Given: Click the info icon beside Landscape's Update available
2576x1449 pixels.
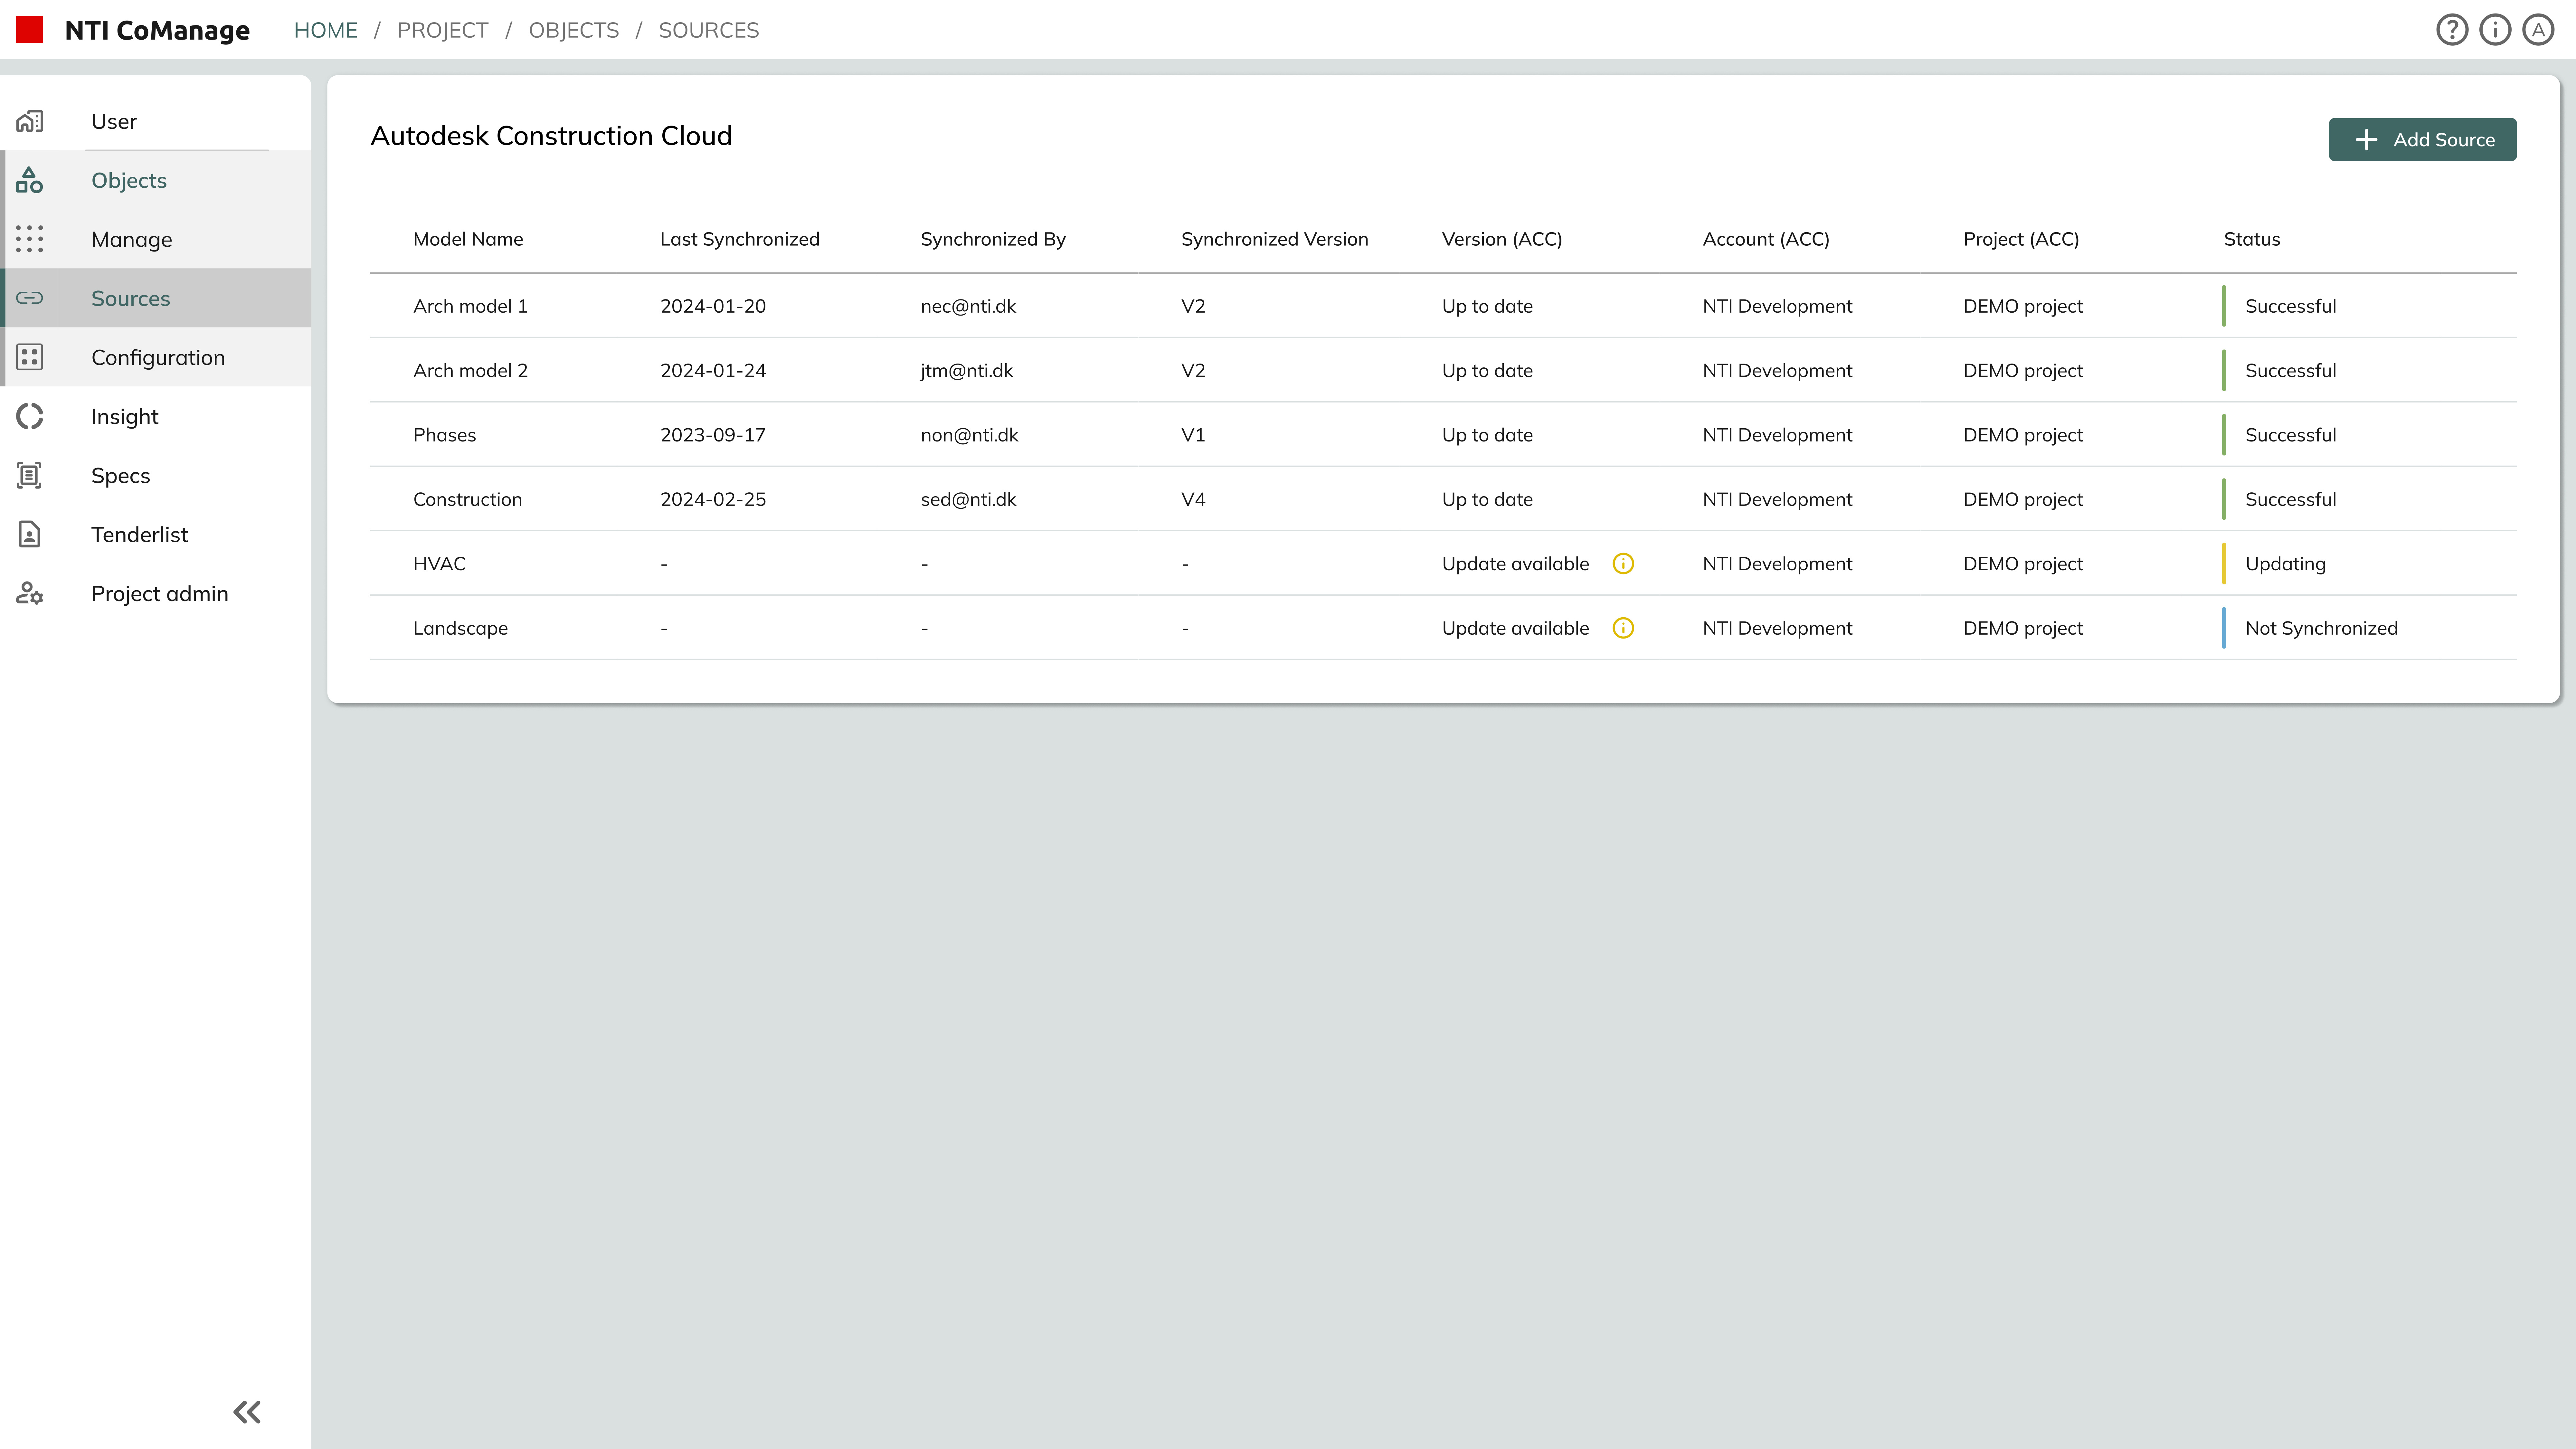Looking at the screenshot, I should pyautogui.click(x=1623, y=628).
